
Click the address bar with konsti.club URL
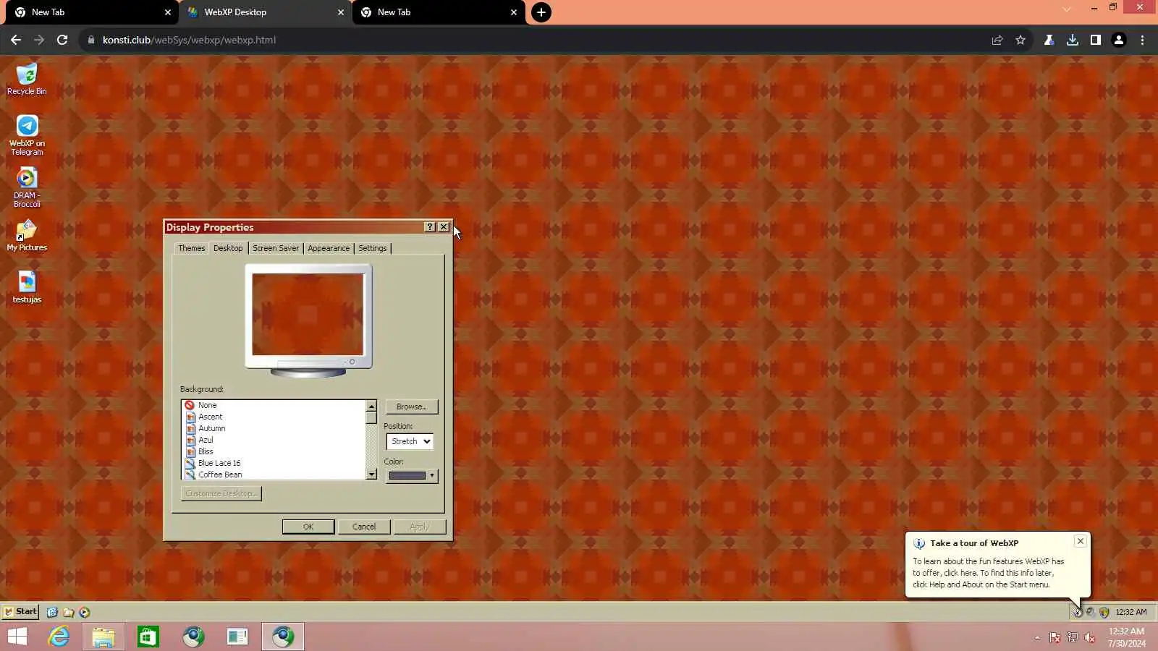pyautogui.click(x=536, y=40)
